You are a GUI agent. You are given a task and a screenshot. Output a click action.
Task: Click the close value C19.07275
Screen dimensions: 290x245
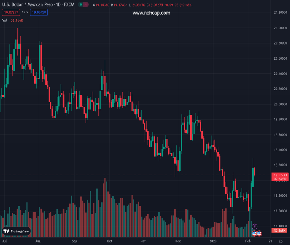click(155, 5)
